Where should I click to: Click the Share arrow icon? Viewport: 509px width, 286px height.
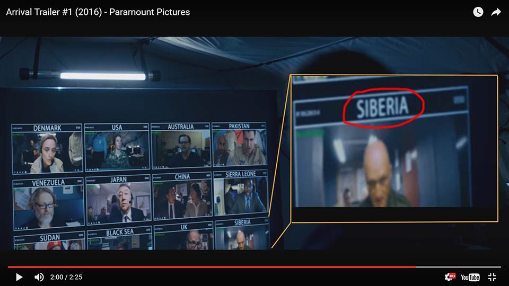pos(496,12)
